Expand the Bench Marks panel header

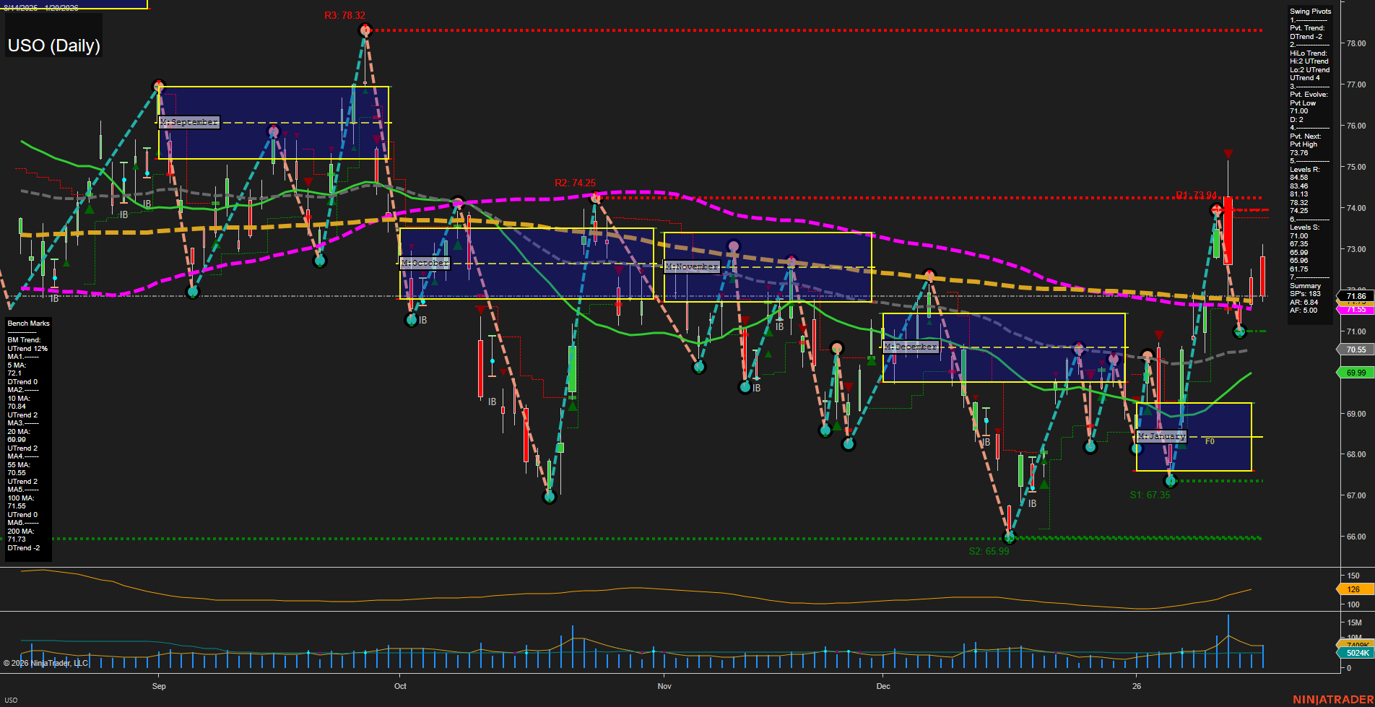click(27, 323)
